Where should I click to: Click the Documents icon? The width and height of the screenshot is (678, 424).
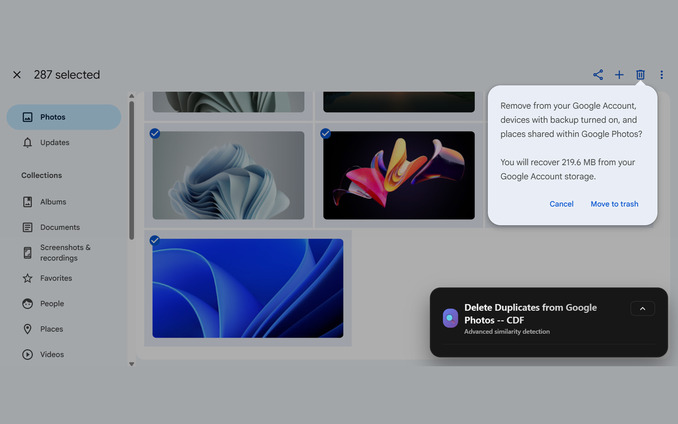pos(28,227)
